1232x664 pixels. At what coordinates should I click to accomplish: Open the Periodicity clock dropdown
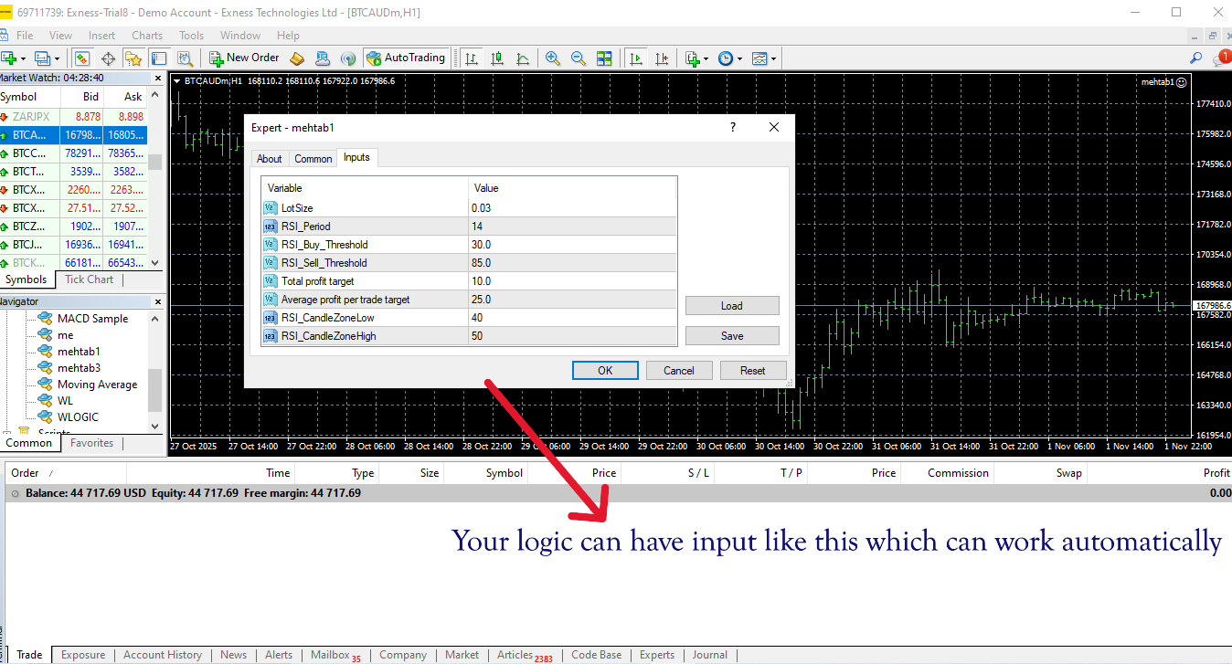click(x=729, y=58)
